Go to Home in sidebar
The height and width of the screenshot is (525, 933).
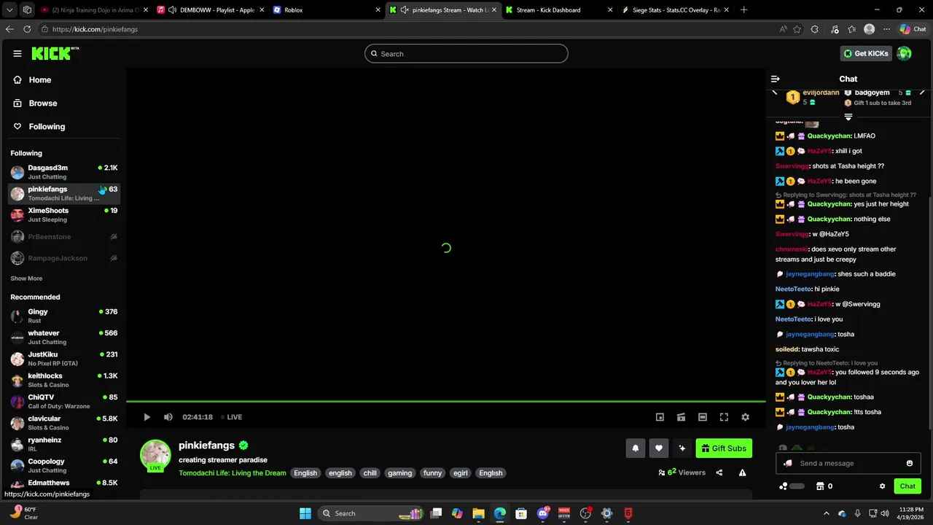(x=39, y=80)
